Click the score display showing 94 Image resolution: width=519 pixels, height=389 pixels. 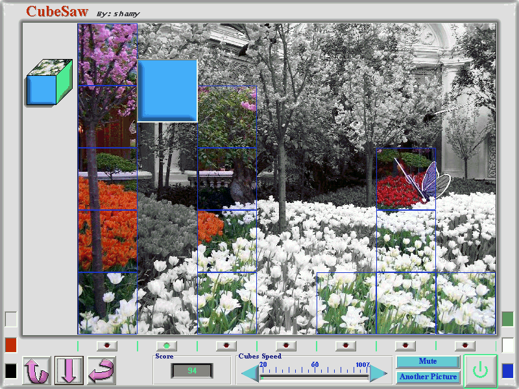[192, 370]
